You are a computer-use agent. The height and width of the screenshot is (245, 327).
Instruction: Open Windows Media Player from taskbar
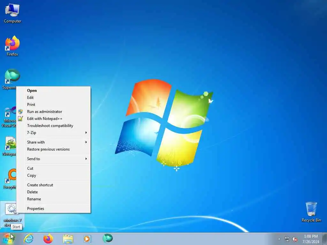coord(87,239)
